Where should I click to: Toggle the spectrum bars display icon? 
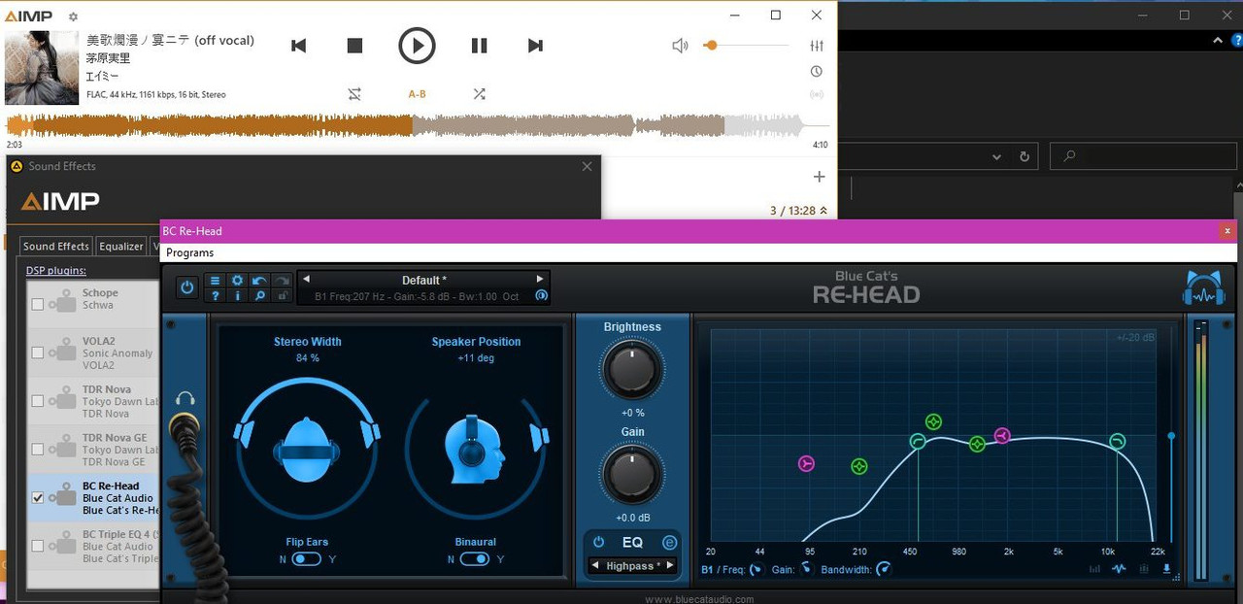(x=1095, y=570)
